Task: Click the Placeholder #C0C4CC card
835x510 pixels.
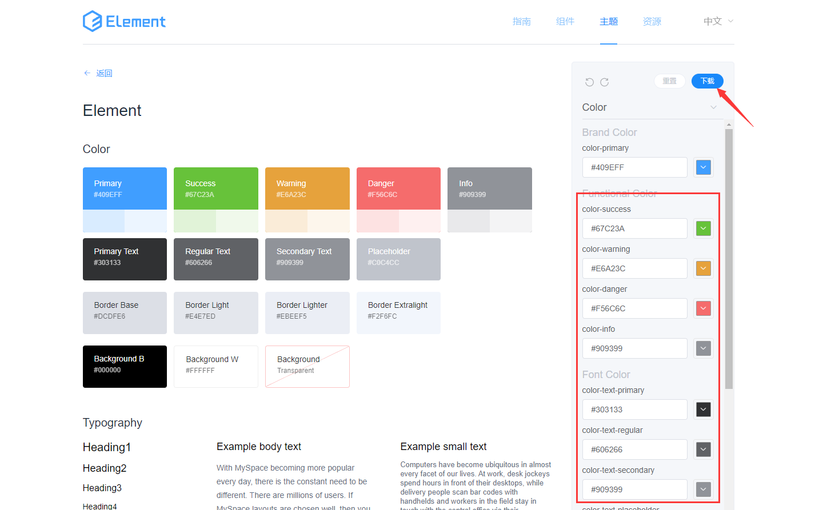Action: [x=398, y=259]
